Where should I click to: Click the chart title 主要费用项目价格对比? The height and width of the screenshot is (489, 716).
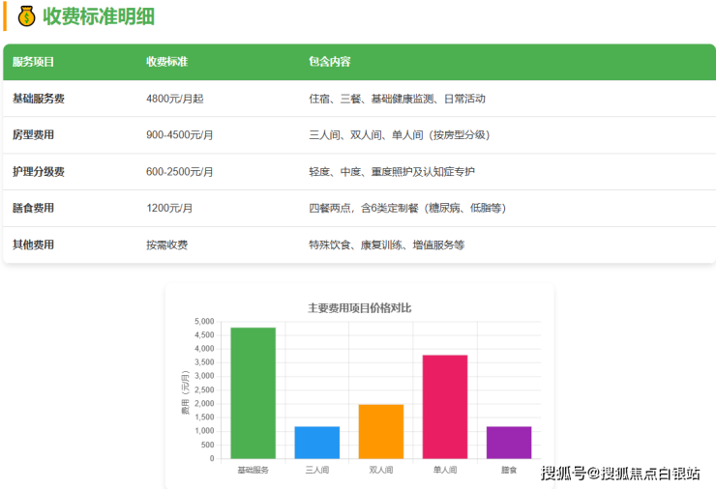[x=359, y=307]
